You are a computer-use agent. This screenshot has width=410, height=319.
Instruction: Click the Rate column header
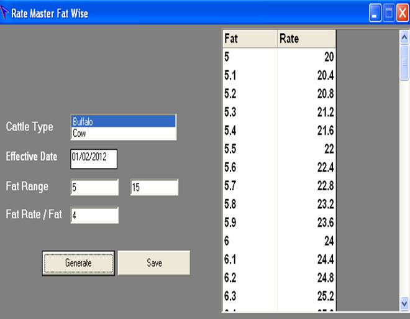306,39
